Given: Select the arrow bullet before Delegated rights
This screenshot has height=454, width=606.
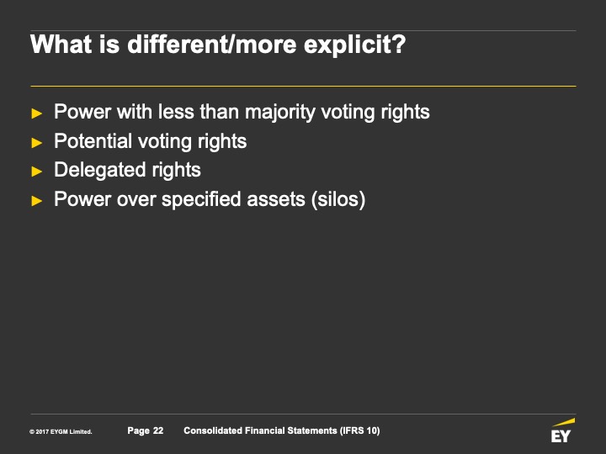Looking at the screenshot, I should click(x=36, y=171).
